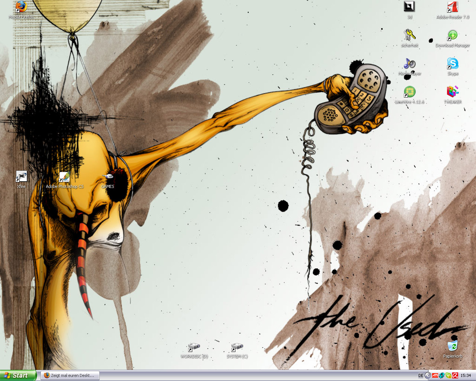Launch Adobe Reader 7.0 shortcut
This screenshot has height=381, width=476.
(453, 10)
